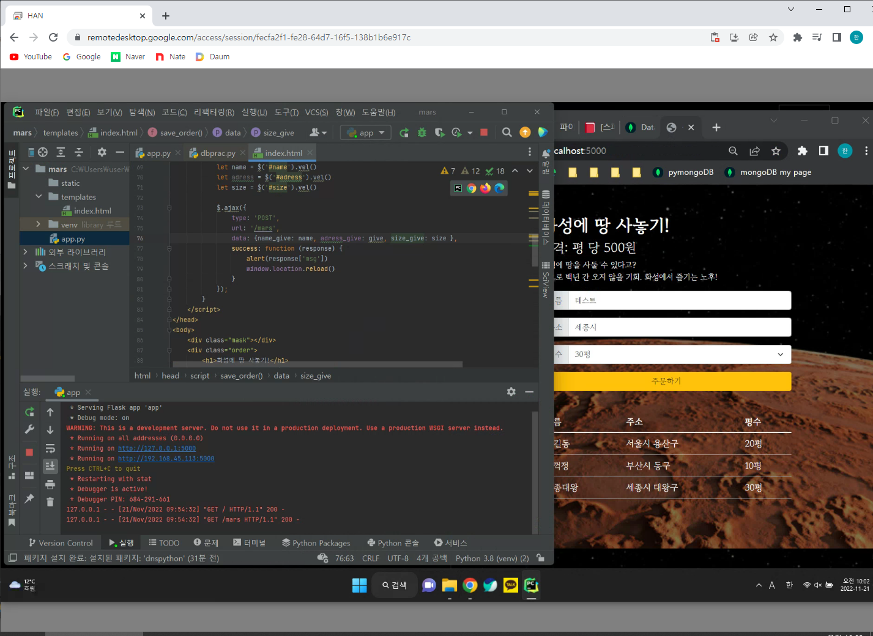Open the pymongoDB bookmark
This screenshot has height=636, width=873.
pyautogui.click(x=683, y=172)
